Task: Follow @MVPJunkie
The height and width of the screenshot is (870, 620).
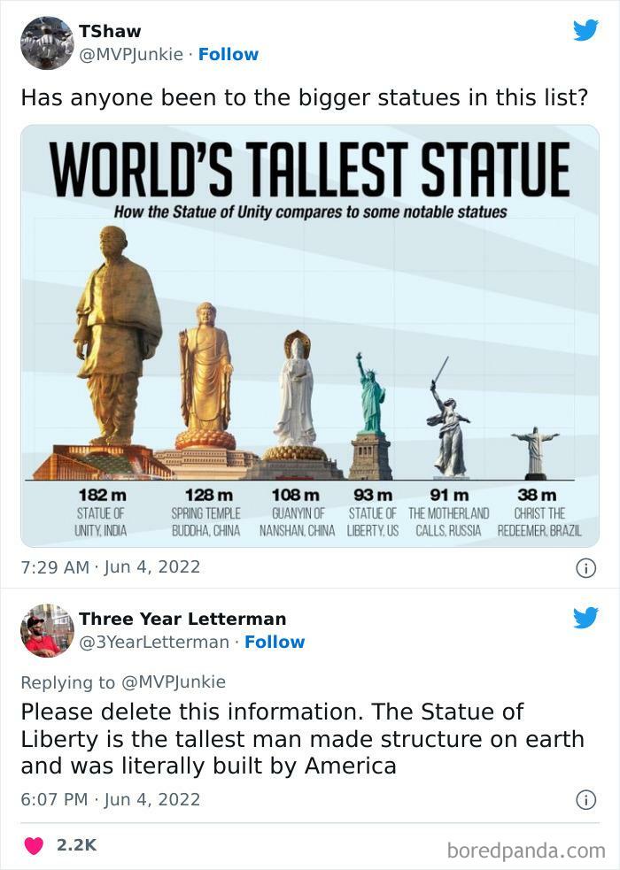Action: click(x=229, y=54)
